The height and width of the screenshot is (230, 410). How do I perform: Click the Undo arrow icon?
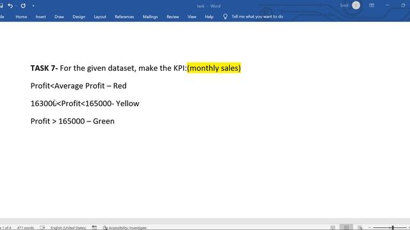10,6
